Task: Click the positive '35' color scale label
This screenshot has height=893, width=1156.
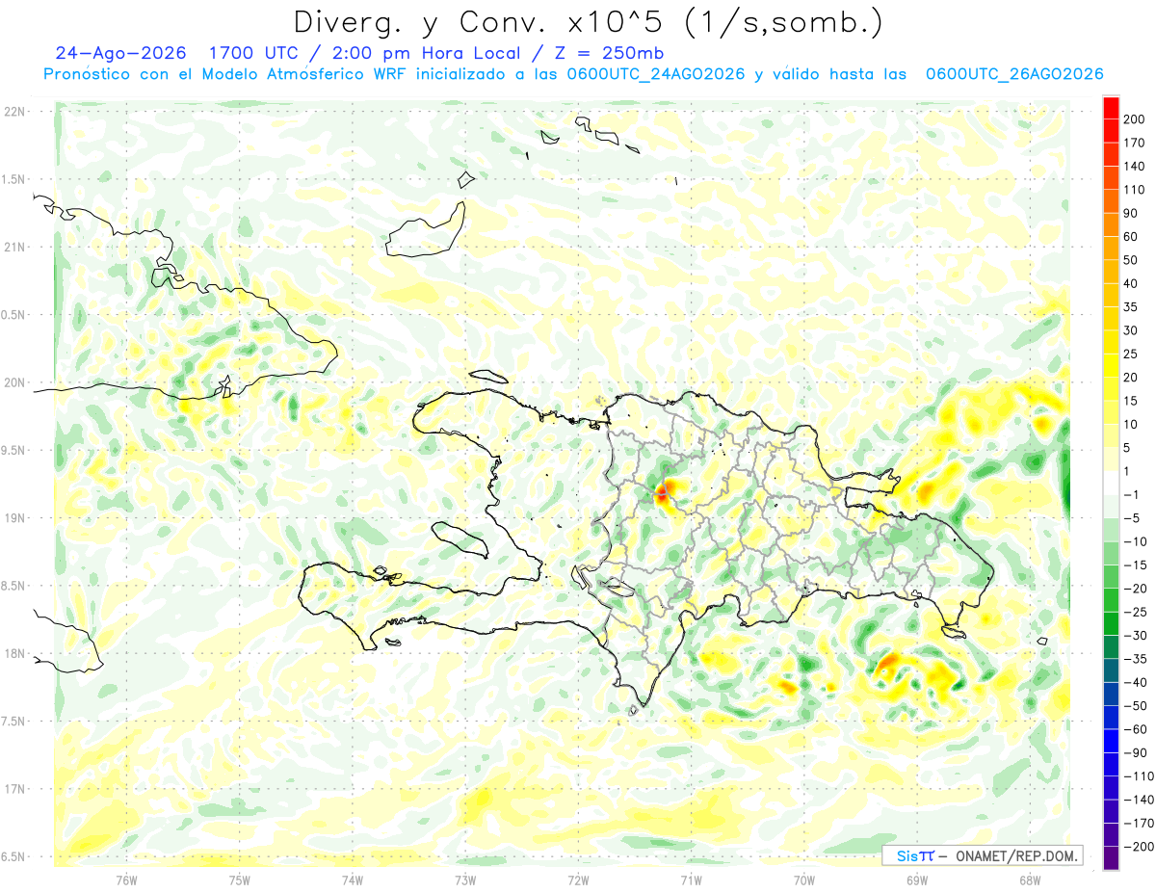Action: coord(1131,307)
